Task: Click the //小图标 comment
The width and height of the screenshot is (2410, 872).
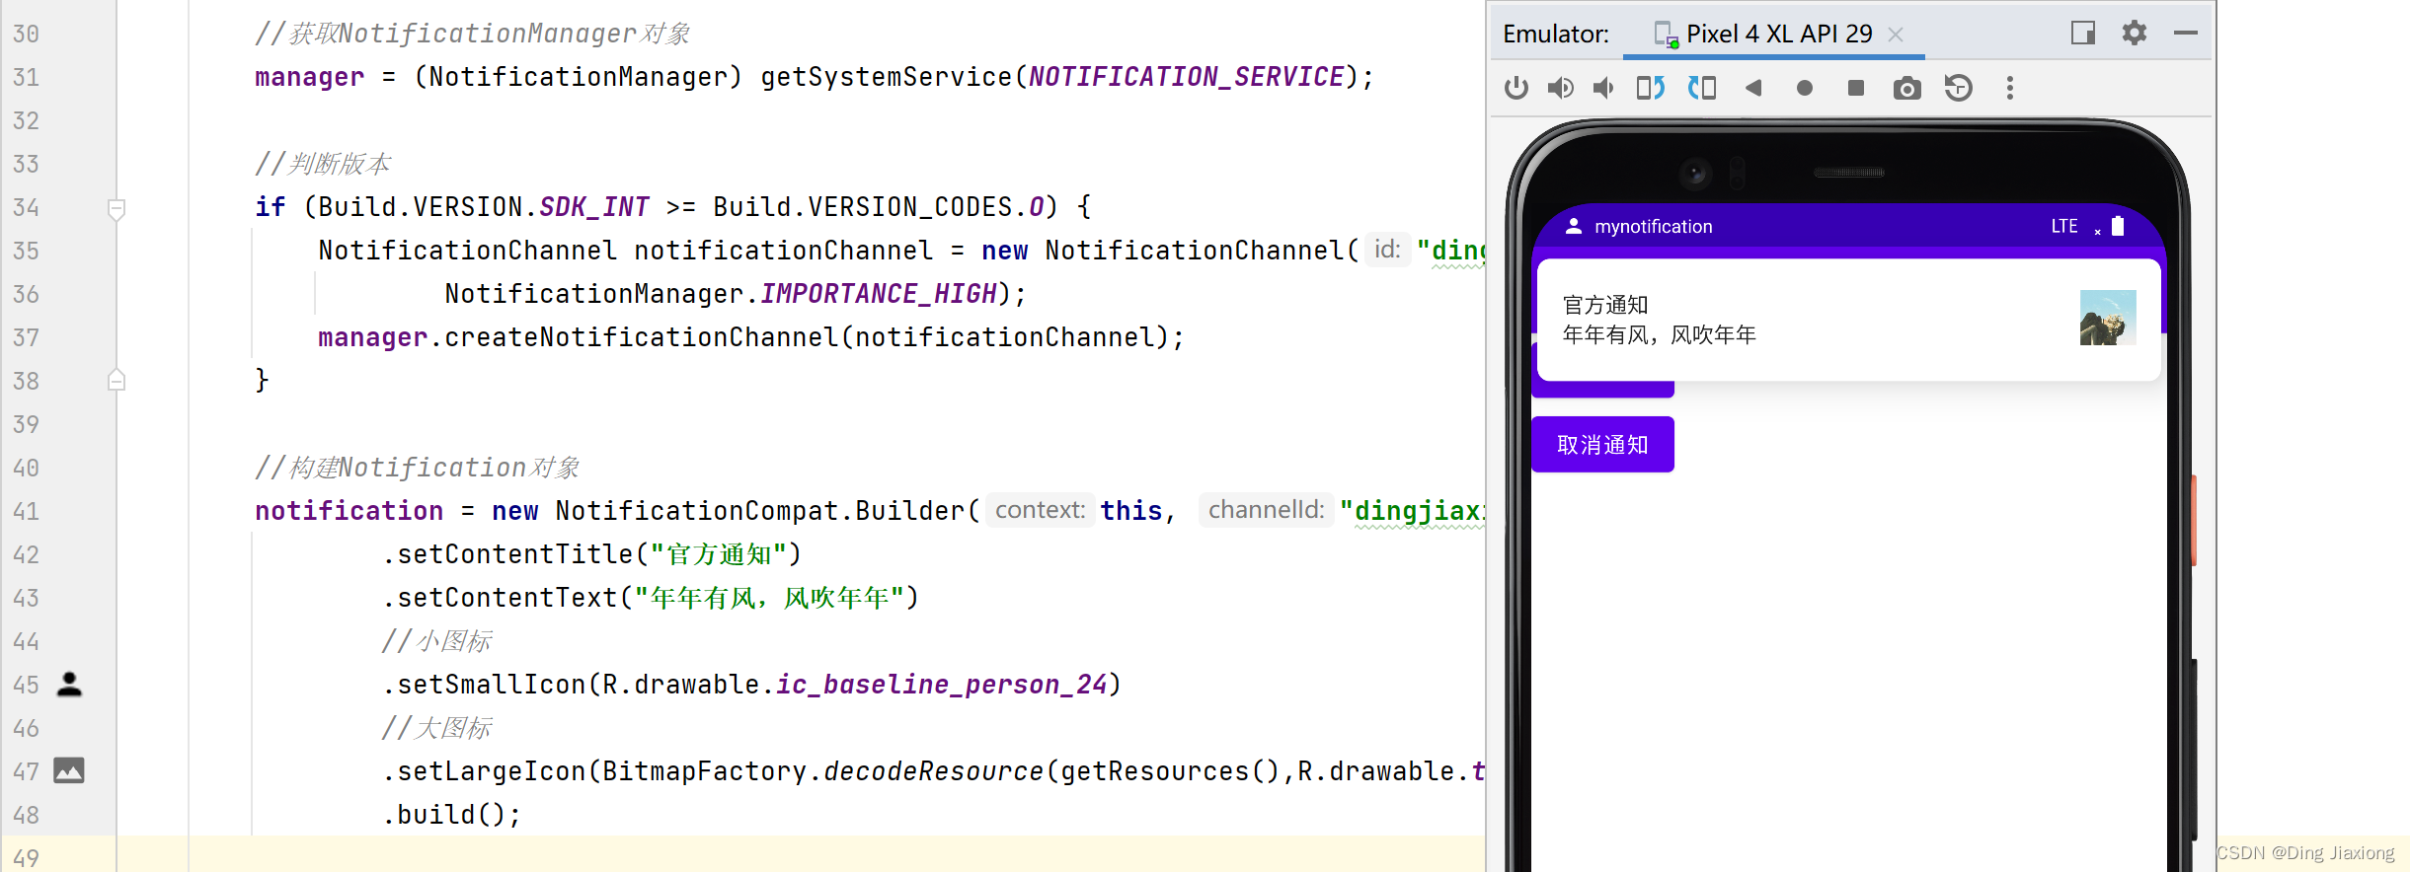Action: [437, 641]
